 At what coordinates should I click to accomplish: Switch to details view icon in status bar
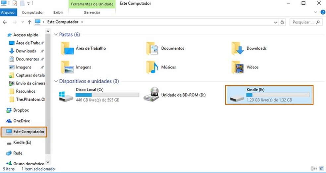(x=314, y=169)
